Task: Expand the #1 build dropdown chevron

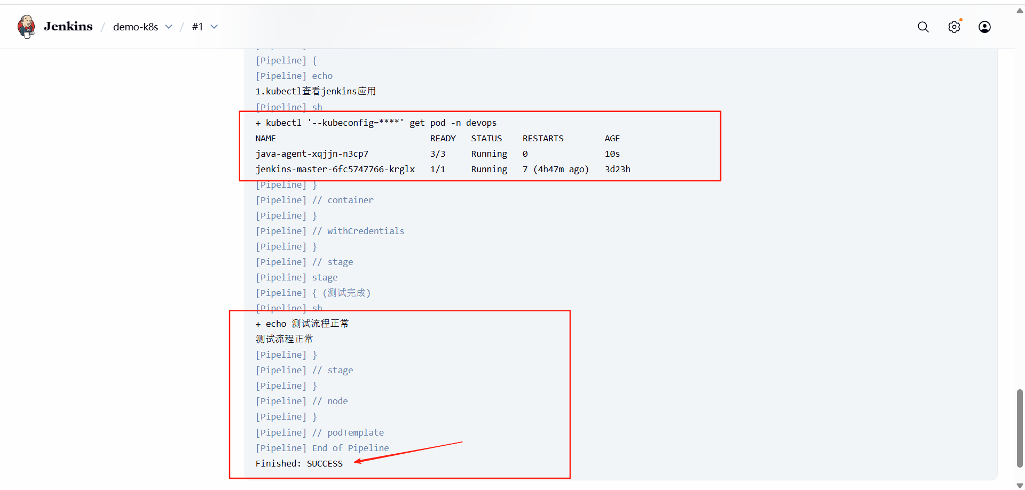Action: point(214,27)
